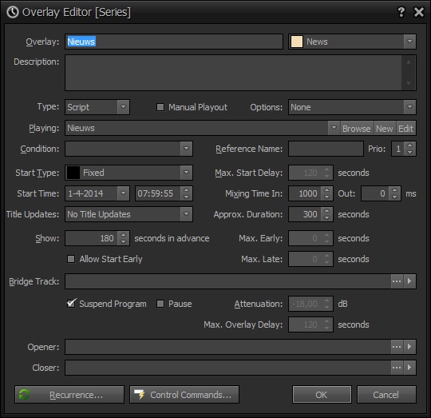Enable Manual Playout checkbox
The width and height of the screenshot is (431, 418).
pyautogui.click(x=160, y=107)
